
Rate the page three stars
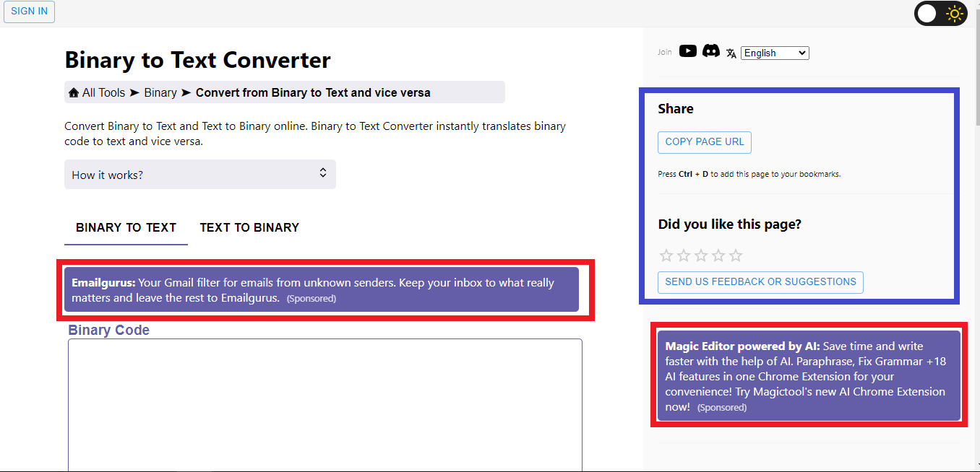tap(701, 255)
